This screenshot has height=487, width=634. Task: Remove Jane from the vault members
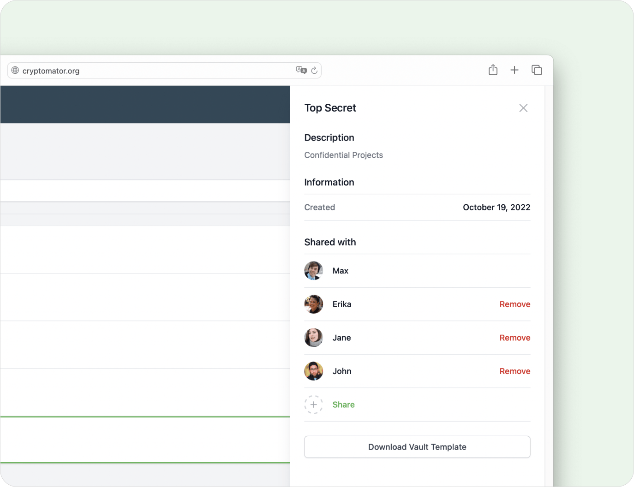tap(514, 338)
